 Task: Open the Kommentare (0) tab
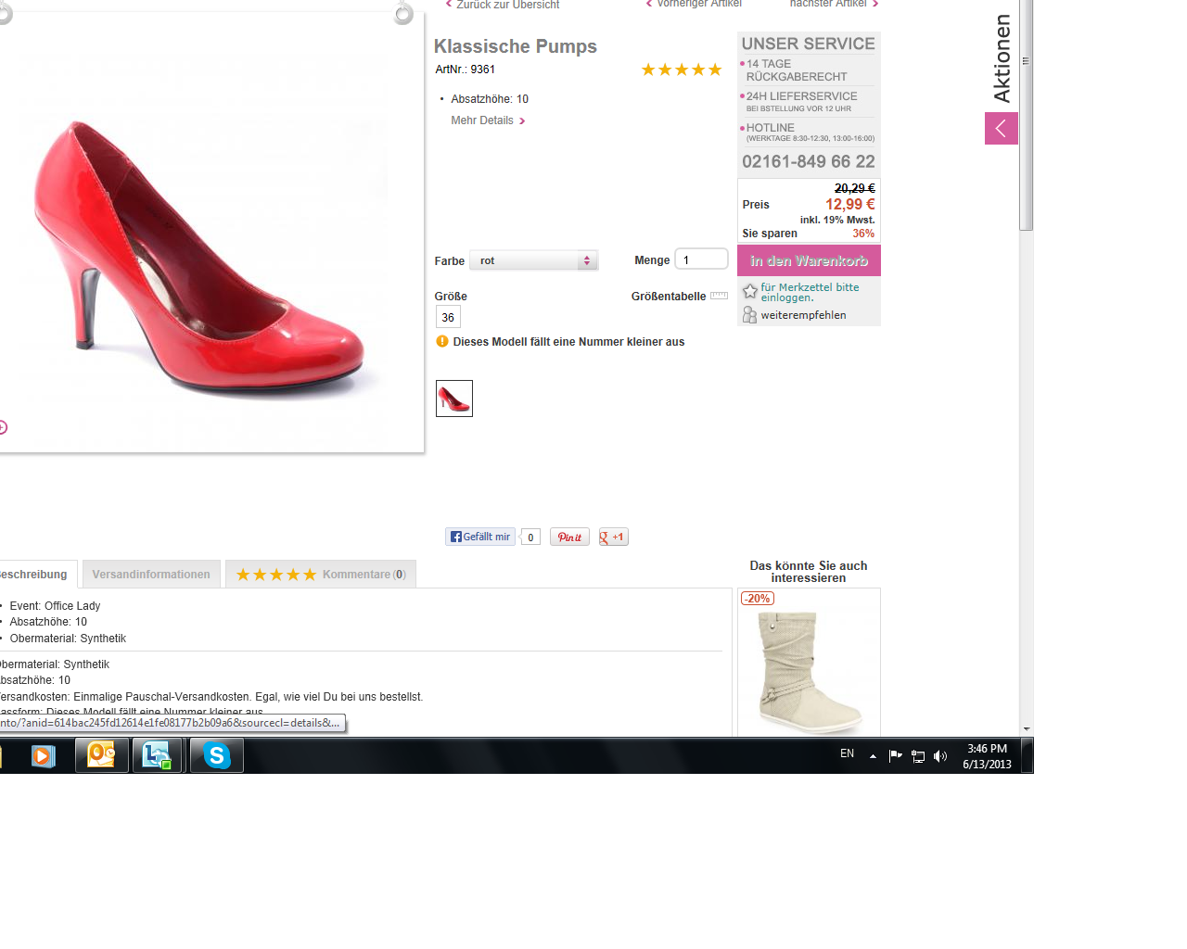(x=321, y=575)
